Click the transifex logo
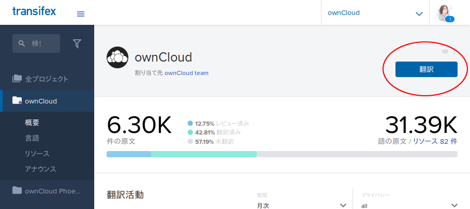Screen dimensions: 470x209 (34, 11)
